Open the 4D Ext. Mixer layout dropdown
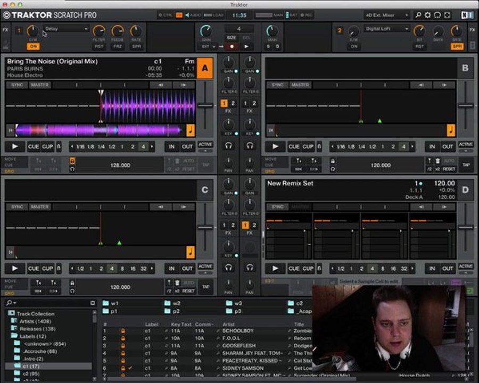The height and width of the screenshot is (383, 479). (x=386, y=15)
